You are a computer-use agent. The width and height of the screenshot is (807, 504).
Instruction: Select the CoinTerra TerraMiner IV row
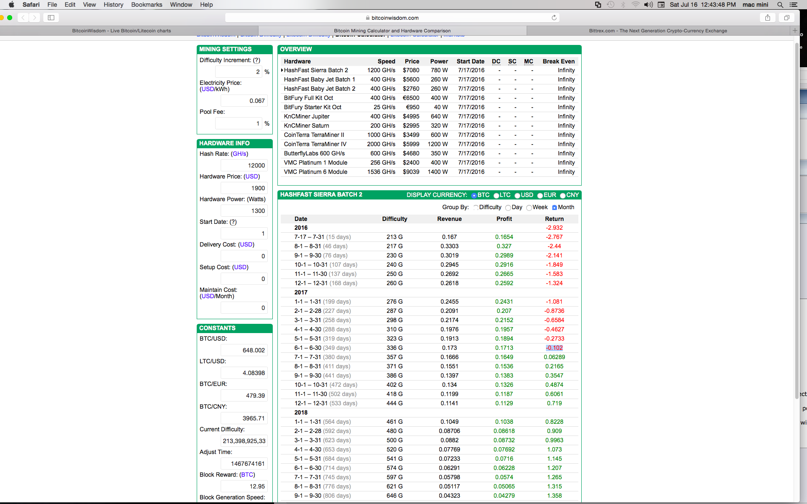pyautogui.click(x=429, y=144)
